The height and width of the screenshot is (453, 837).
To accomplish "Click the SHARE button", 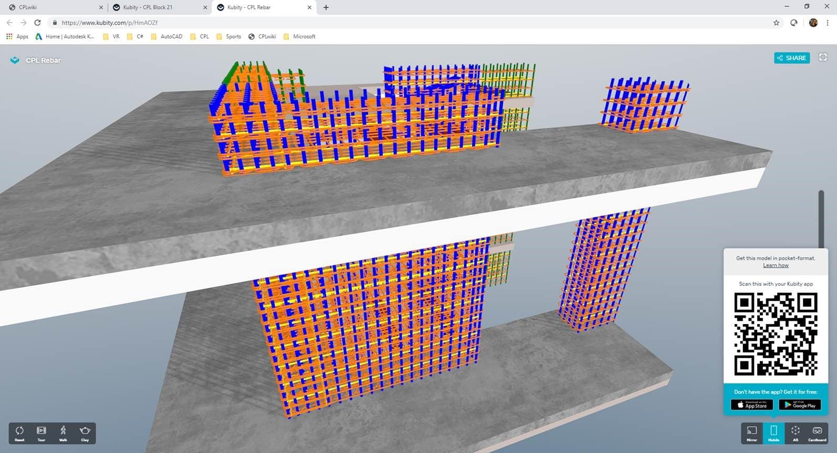I will [x=791, y=58].
